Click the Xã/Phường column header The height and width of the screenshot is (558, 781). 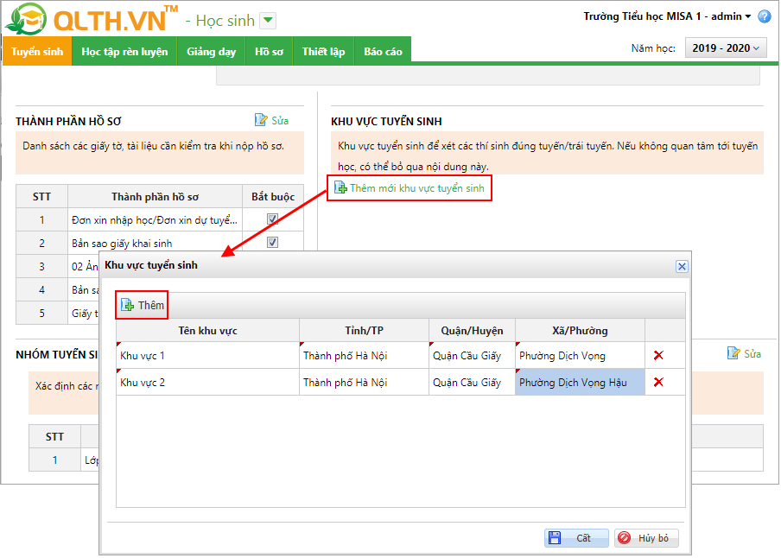[581, 330]
